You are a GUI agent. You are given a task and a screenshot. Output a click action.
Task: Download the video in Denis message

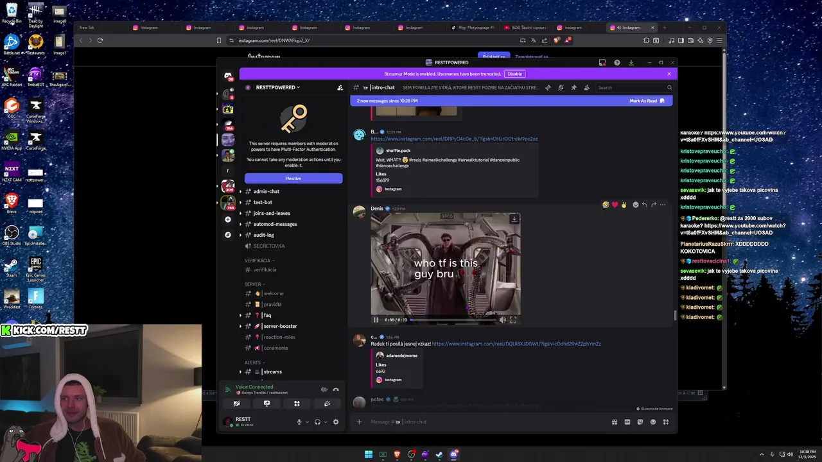click(514, 219)
